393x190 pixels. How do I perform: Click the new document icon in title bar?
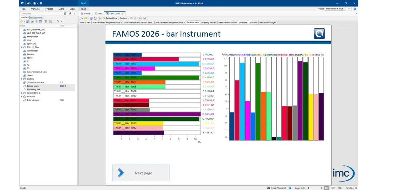pyautogui.click(x=35, y=3)
